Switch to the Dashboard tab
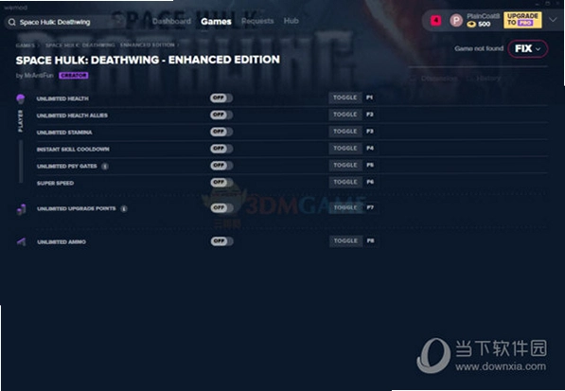 (x=171, y=21)
